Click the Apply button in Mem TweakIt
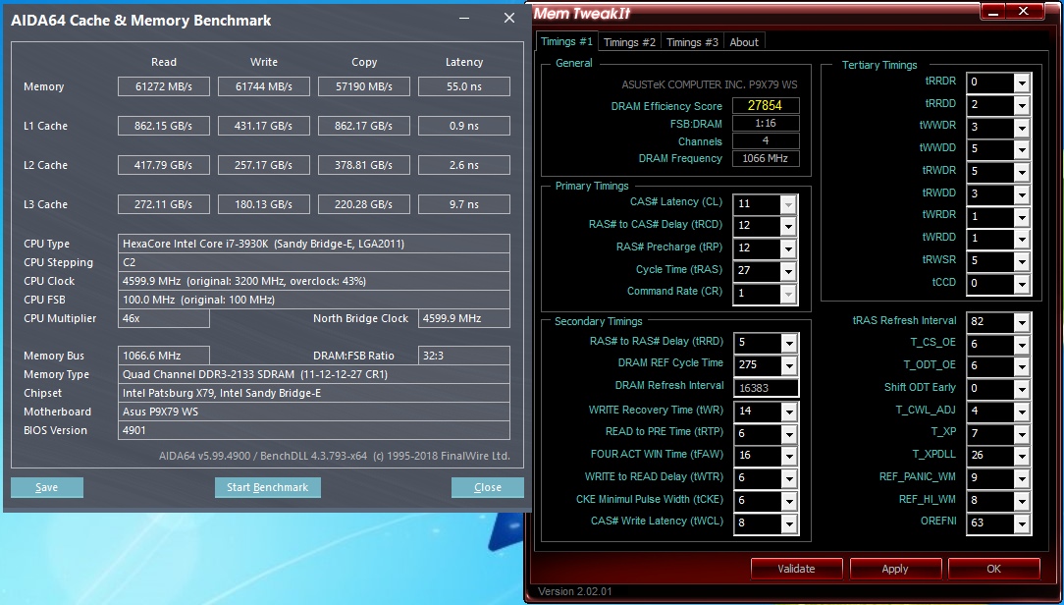The width and height of the screenshot is (1064, 605). coord(894,569)
